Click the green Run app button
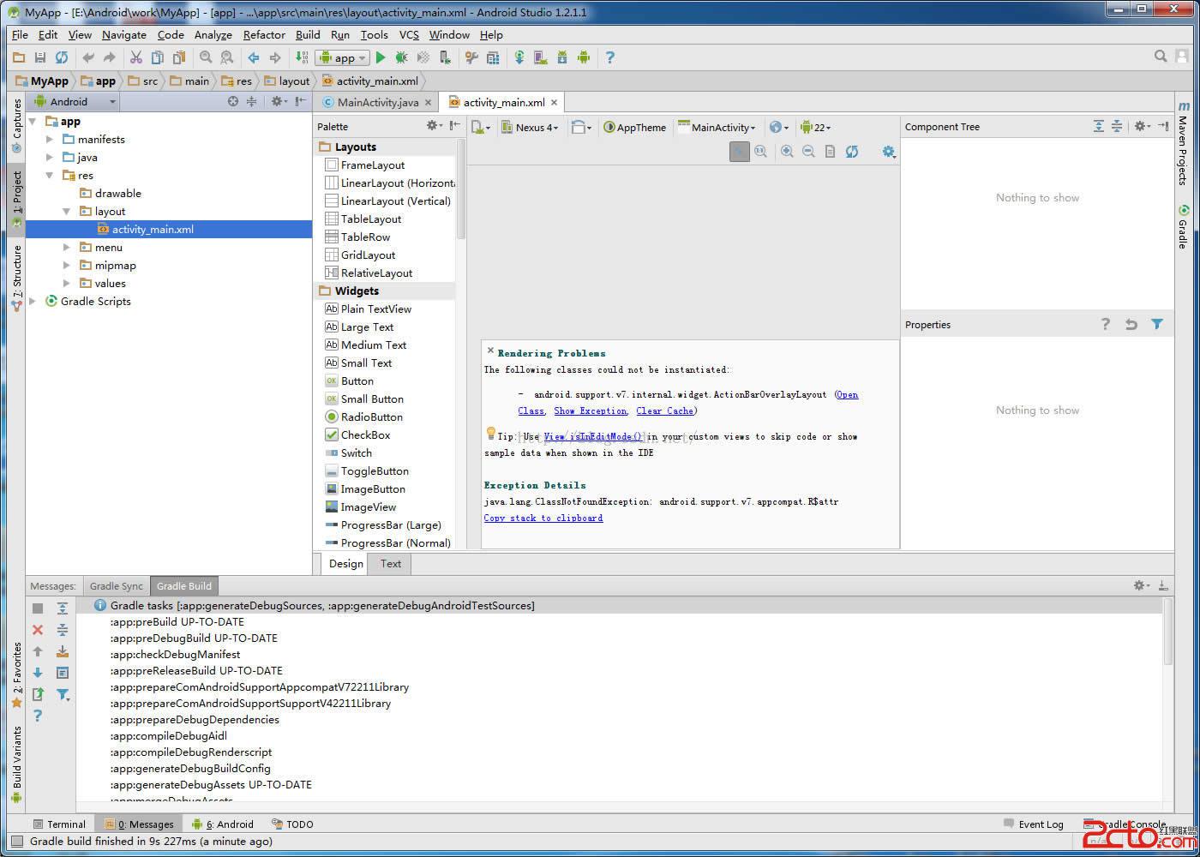Viewport: 1200px width, 857px height. [381, 57]
